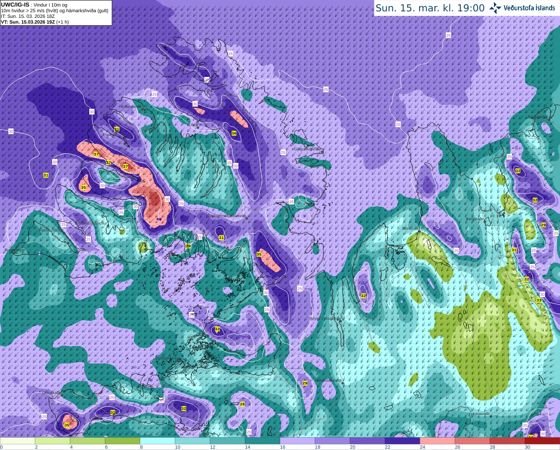Image resolution: width=560 pixels, height=450 pixels.
Task: Click the Stykkishólmur station label
Action: point(168,358)
